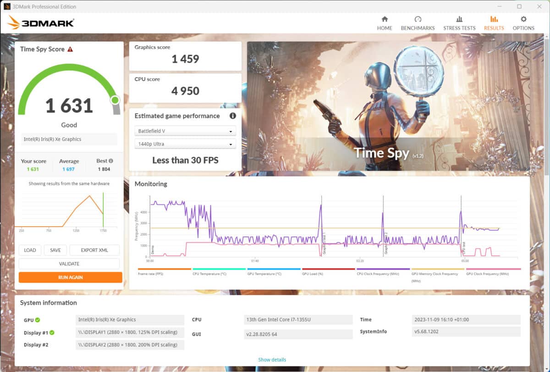
Task: Click the info icon next to Best
Action: pyautogui.click(x=111, y=161)
